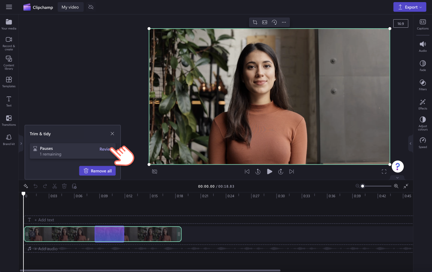This screenshot has height=272, width=432.
Task: Click the Delete trash icon in timeline toolbar
Action: [64, 186]
